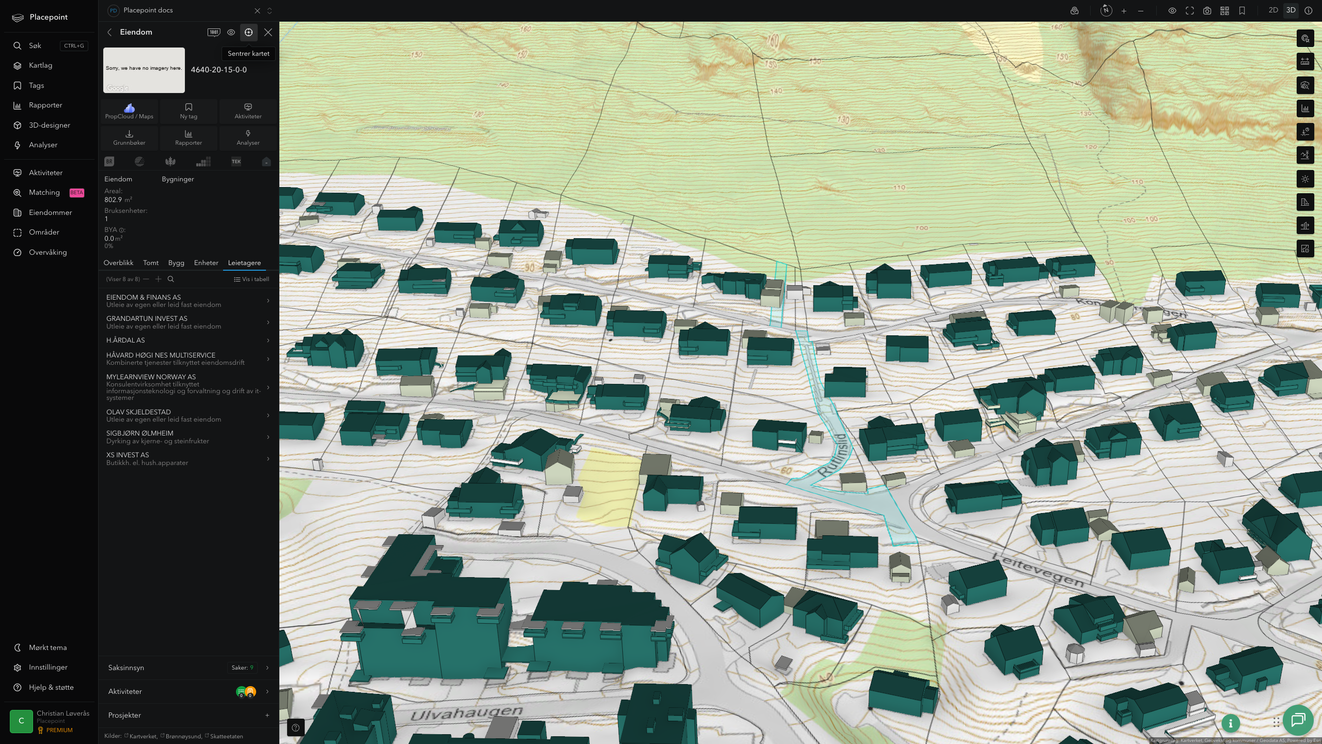Open the map statistics bar chart tool
The height and width of the screenshot is (744, 1322).
click(x=1305, y=109)
